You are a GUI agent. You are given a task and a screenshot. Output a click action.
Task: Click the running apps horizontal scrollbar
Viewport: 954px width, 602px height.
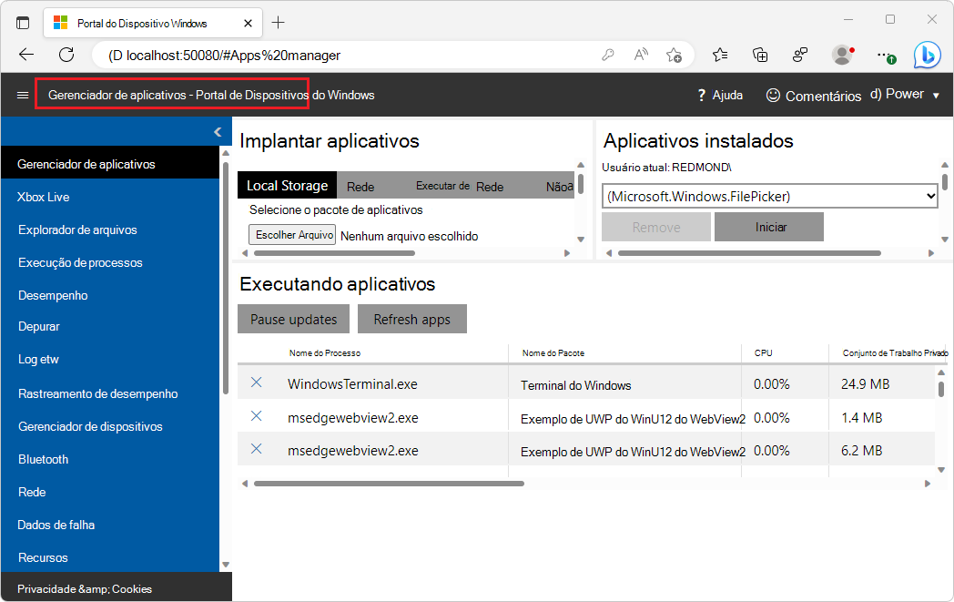[389, 483]
